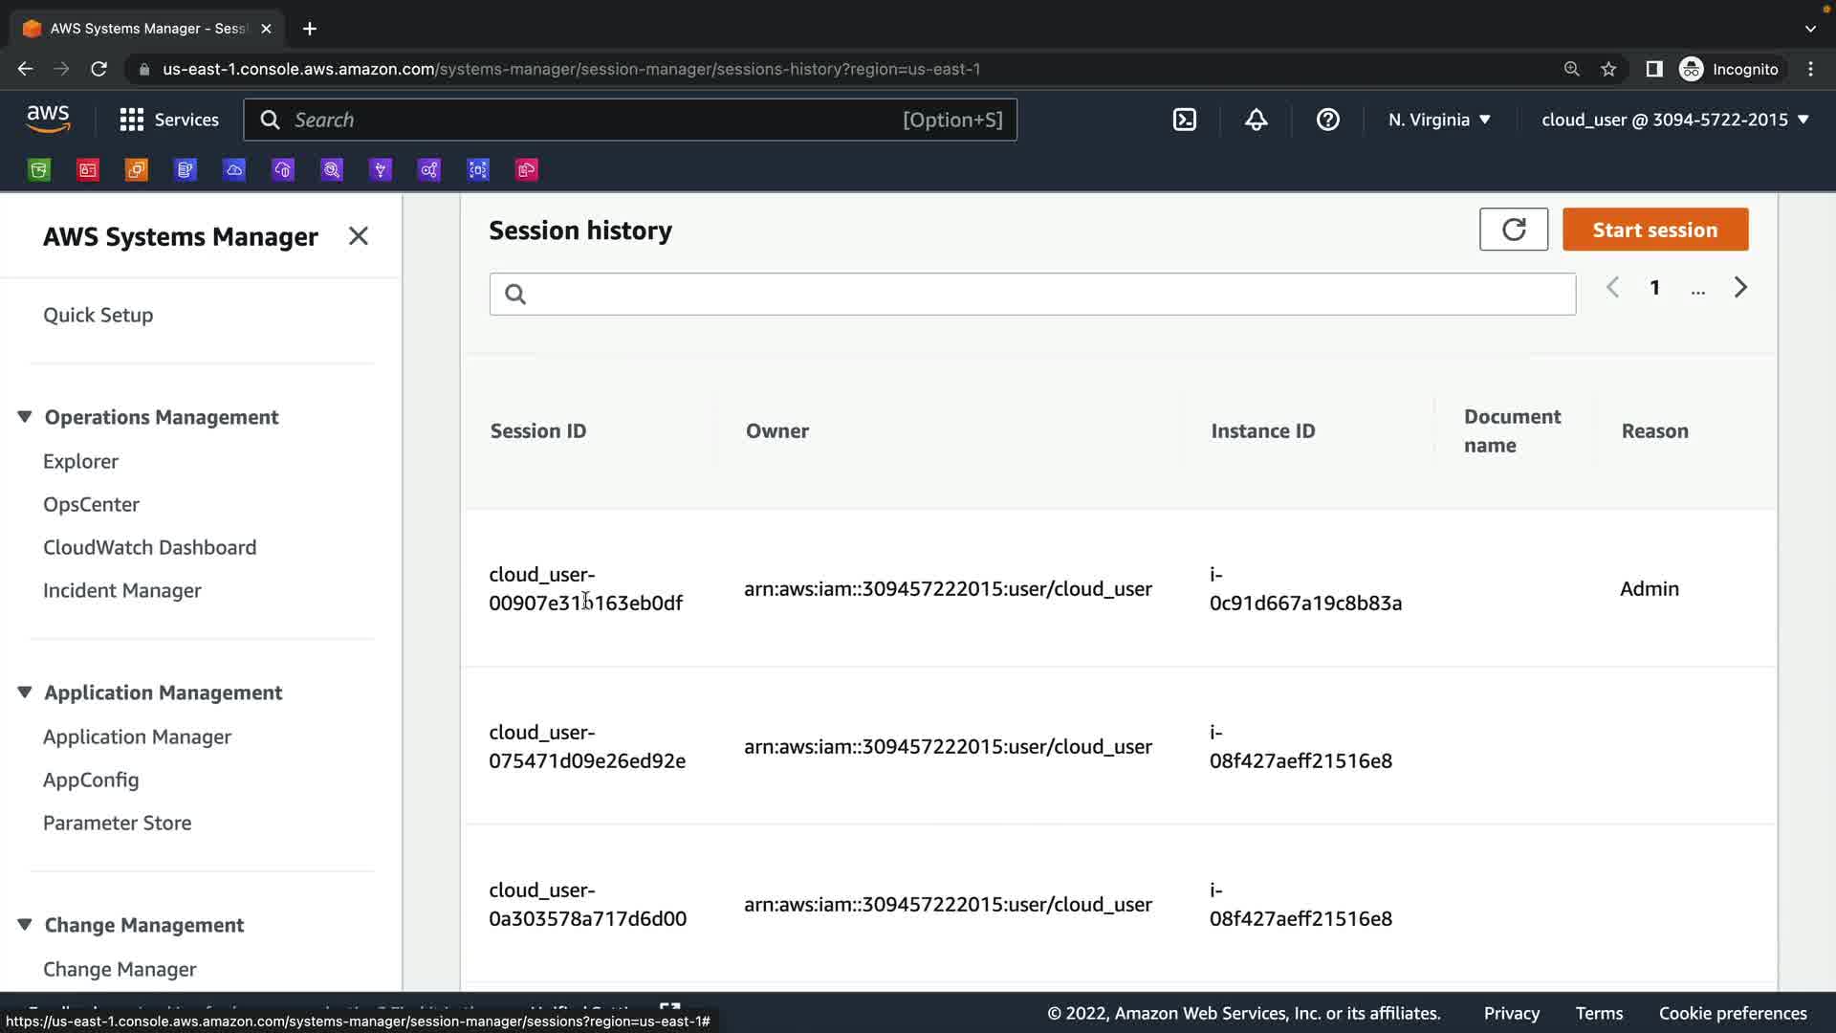Collapse the Operations Management section

click(25, 417)
